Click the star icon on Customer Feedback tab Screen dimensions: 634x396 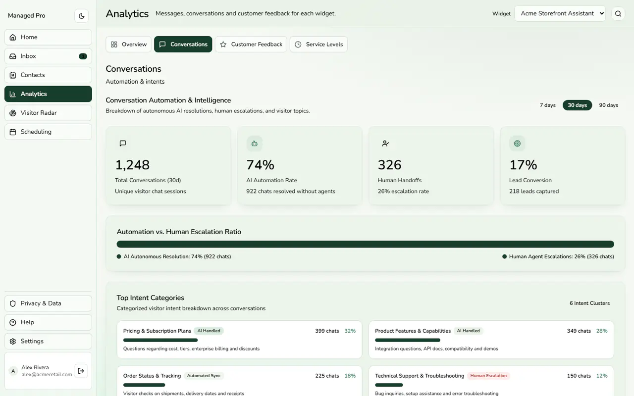pyautogui.click(x=223, y=45)
